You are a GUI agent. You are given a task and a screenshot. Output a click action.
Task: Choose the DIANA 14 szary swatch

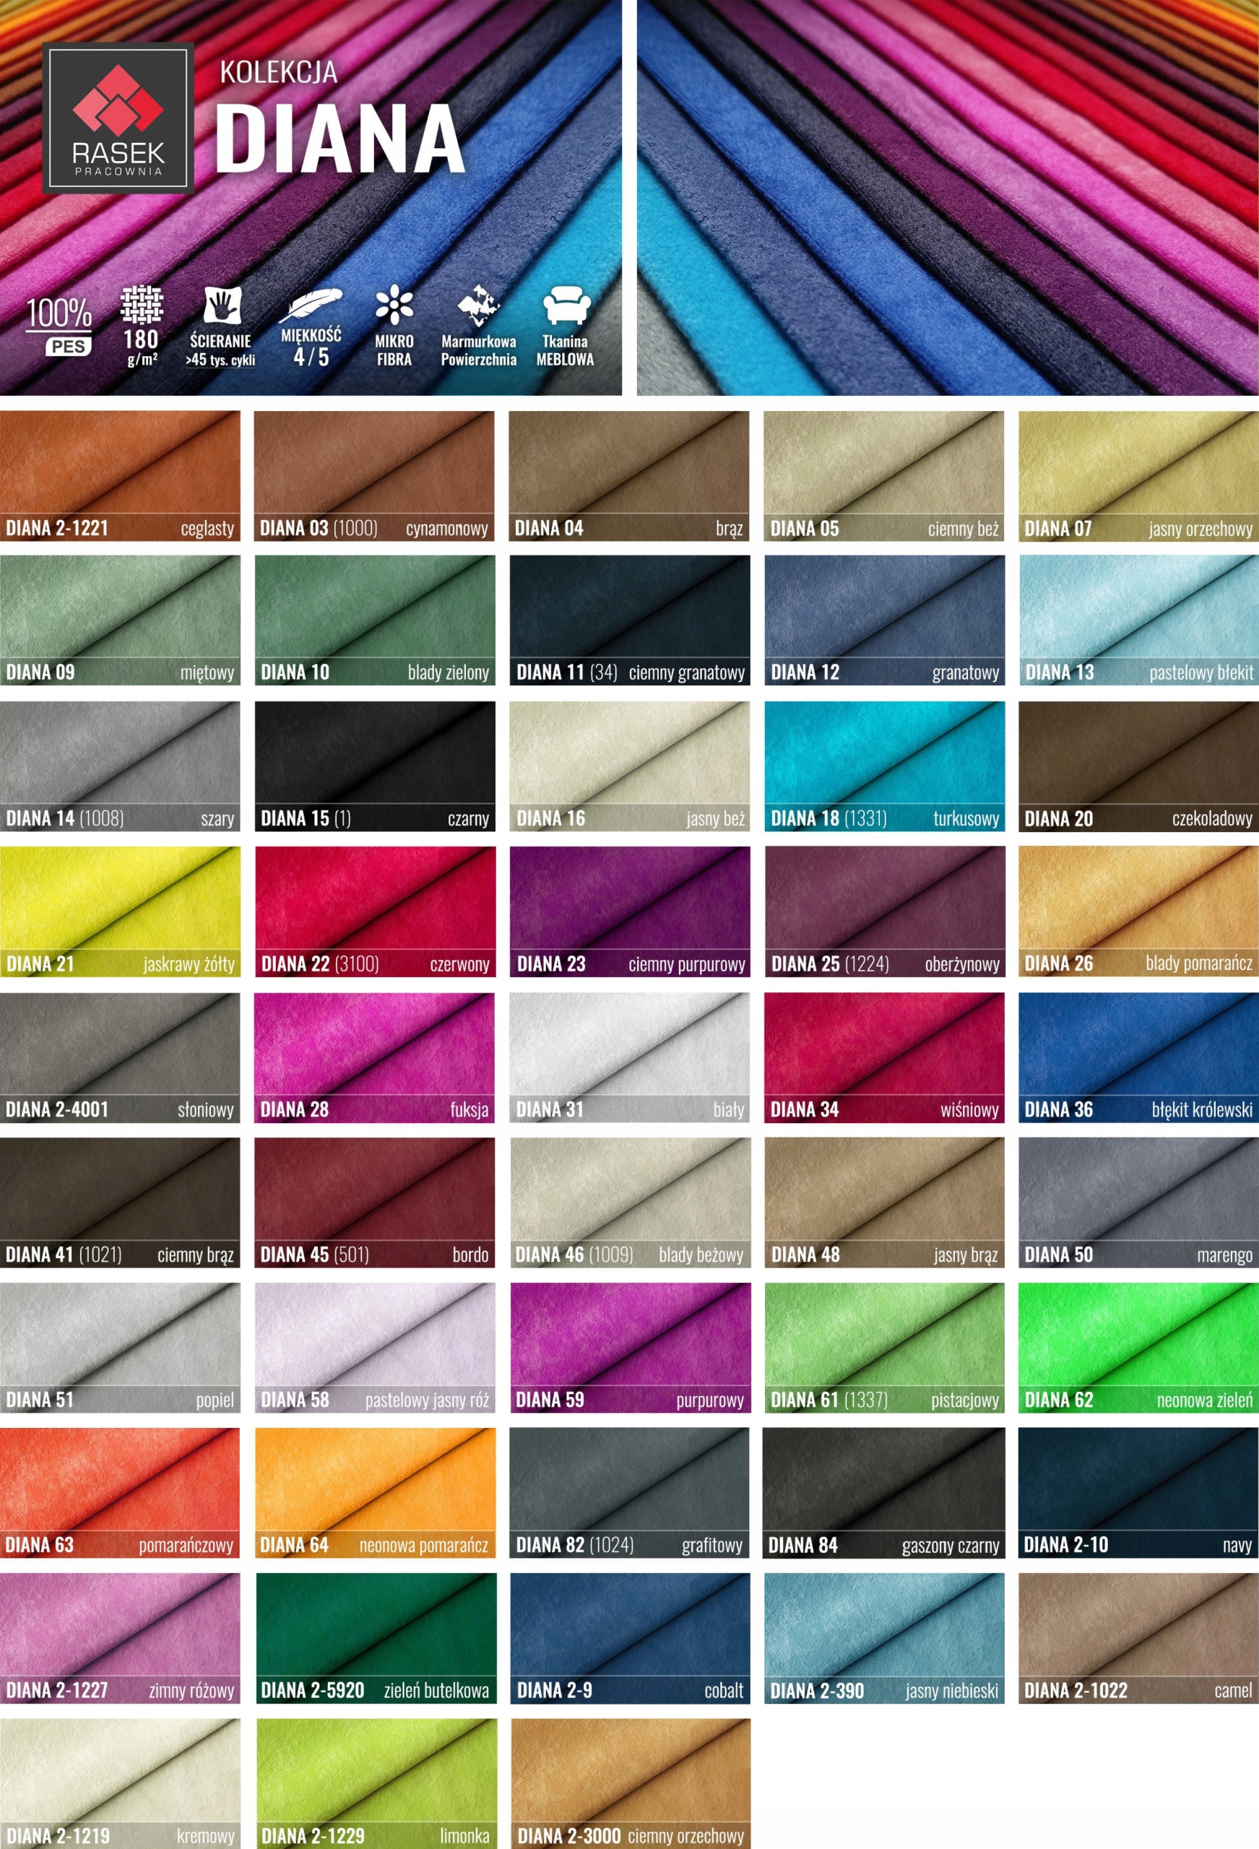[x=120, y=766]
